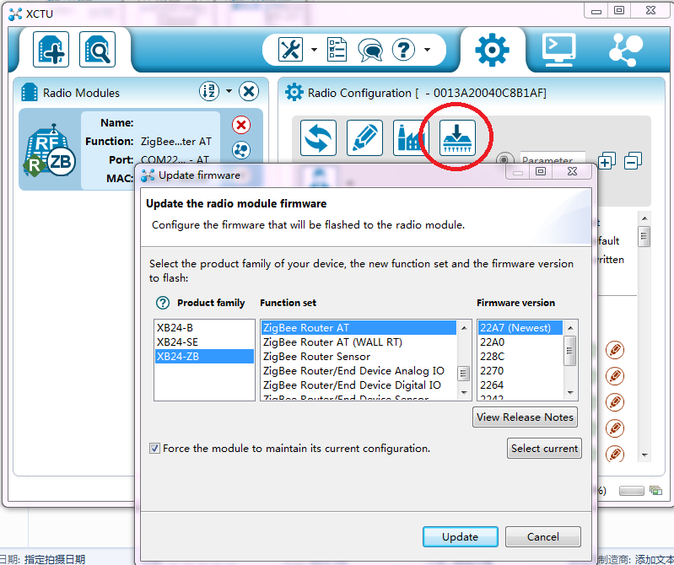Switch to Network working mode tab
Image resolution: width=674 pixels, height=565 pixels.
tap(625, 51)
